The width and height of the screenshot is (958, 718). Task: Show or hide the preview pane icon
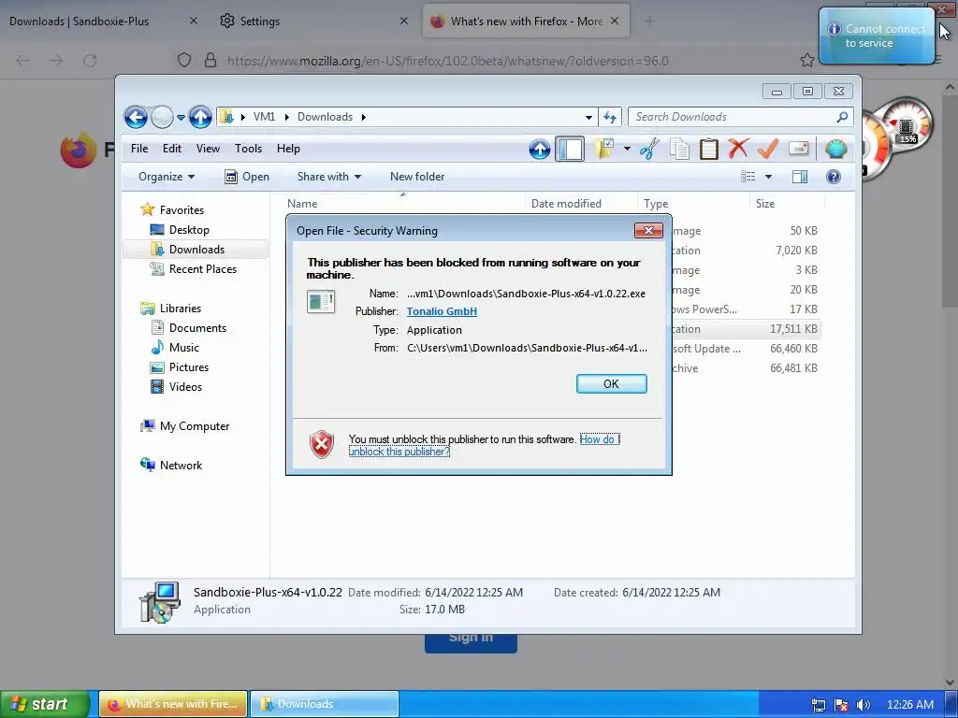[800, 177]
